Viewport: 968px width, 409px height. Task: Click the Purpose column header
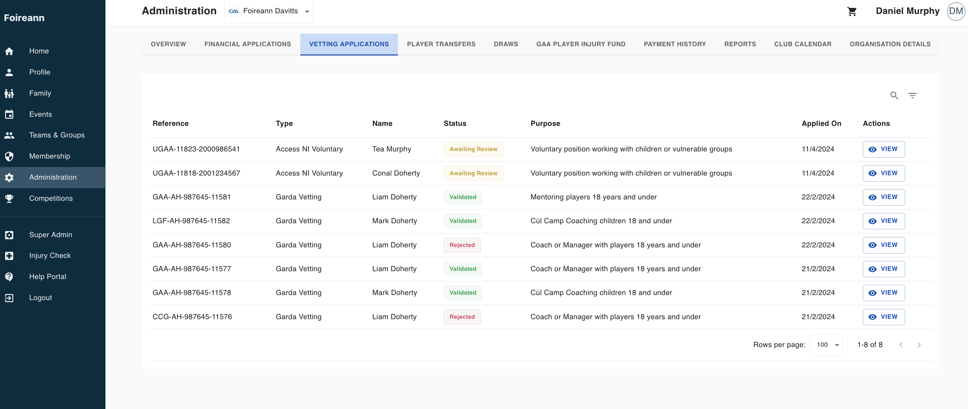point(545,124)
